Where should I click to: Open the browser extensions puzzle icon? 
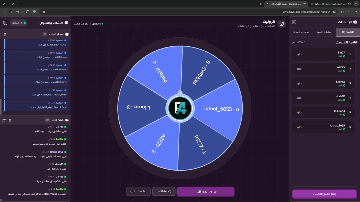[x=28, y=12]
